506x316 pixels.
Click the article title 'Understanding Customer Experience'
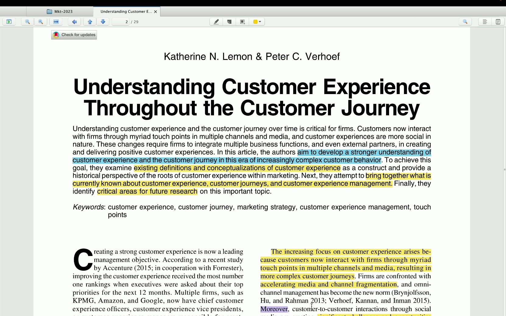pos(252,98)
